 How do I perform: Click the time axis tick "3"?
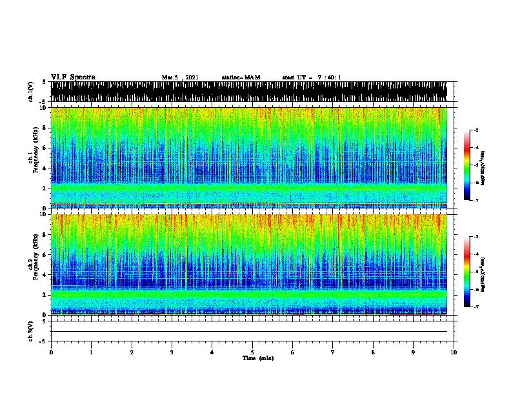172,352
